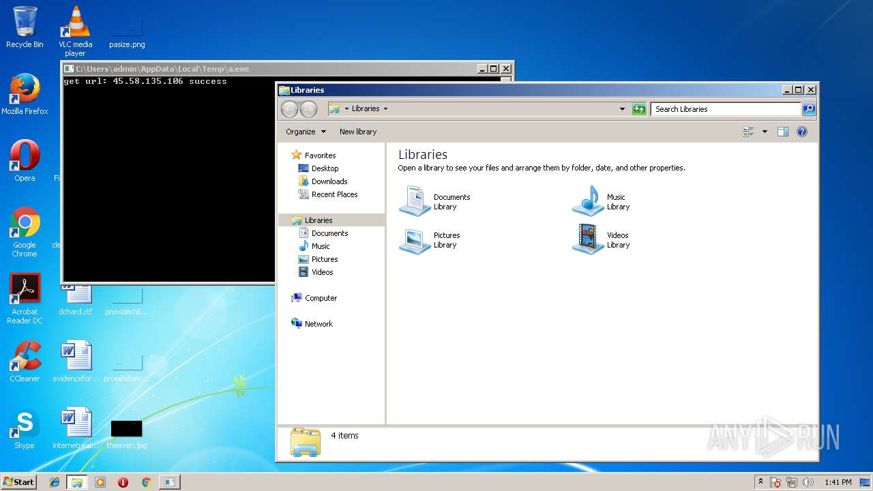Click into the Search Libraries field
Viewport: 873px width, 491px height.
(726, 109)
